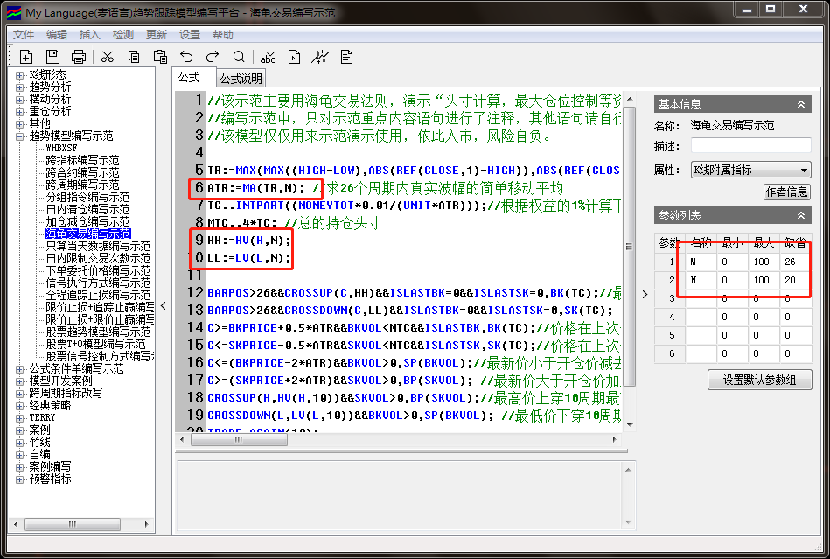Viewport: 830px width, 559px height.
Task: Click the Search magnifier icon
Action: (x=239, y=57)
